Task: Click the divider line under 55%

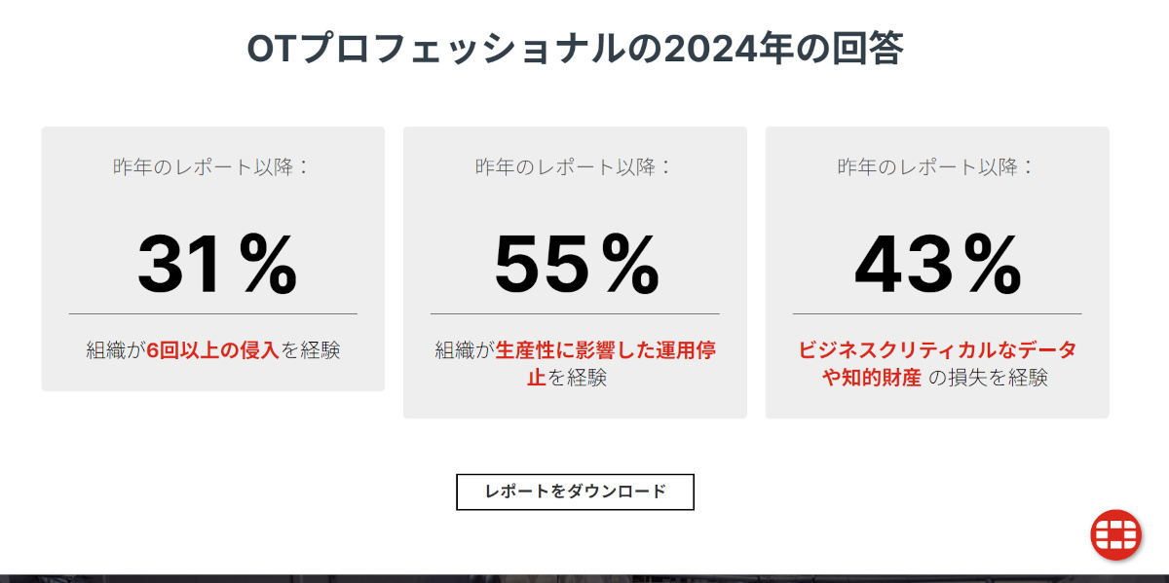Action: (x=575, y=313)
